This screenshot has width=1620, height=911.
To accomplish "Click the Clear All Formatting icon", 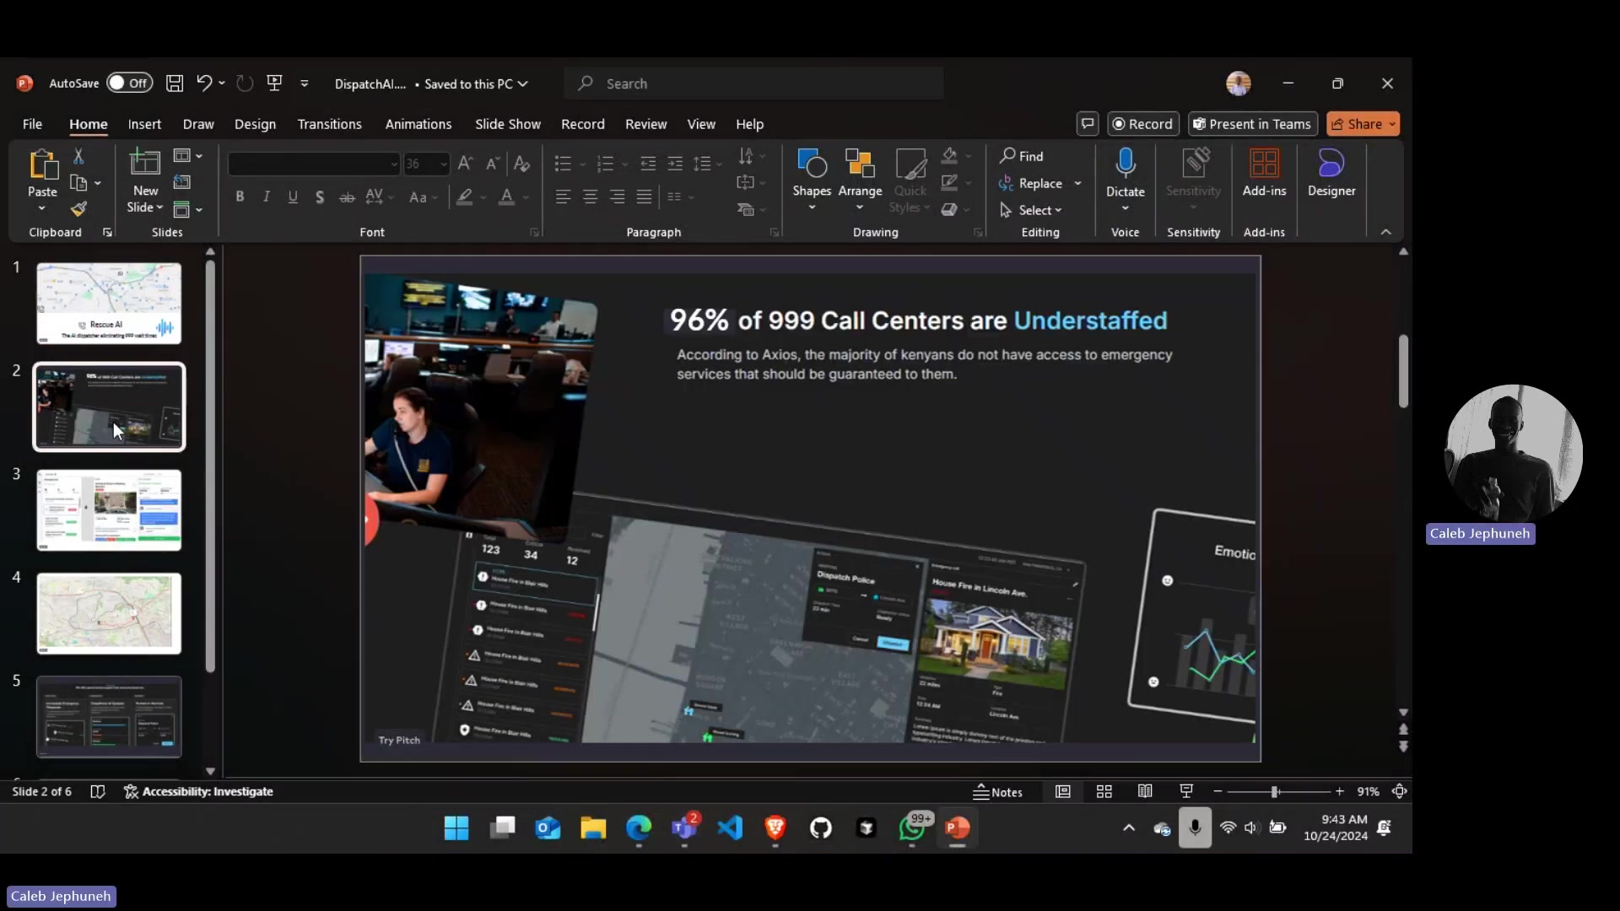I will tap(522, 164).
